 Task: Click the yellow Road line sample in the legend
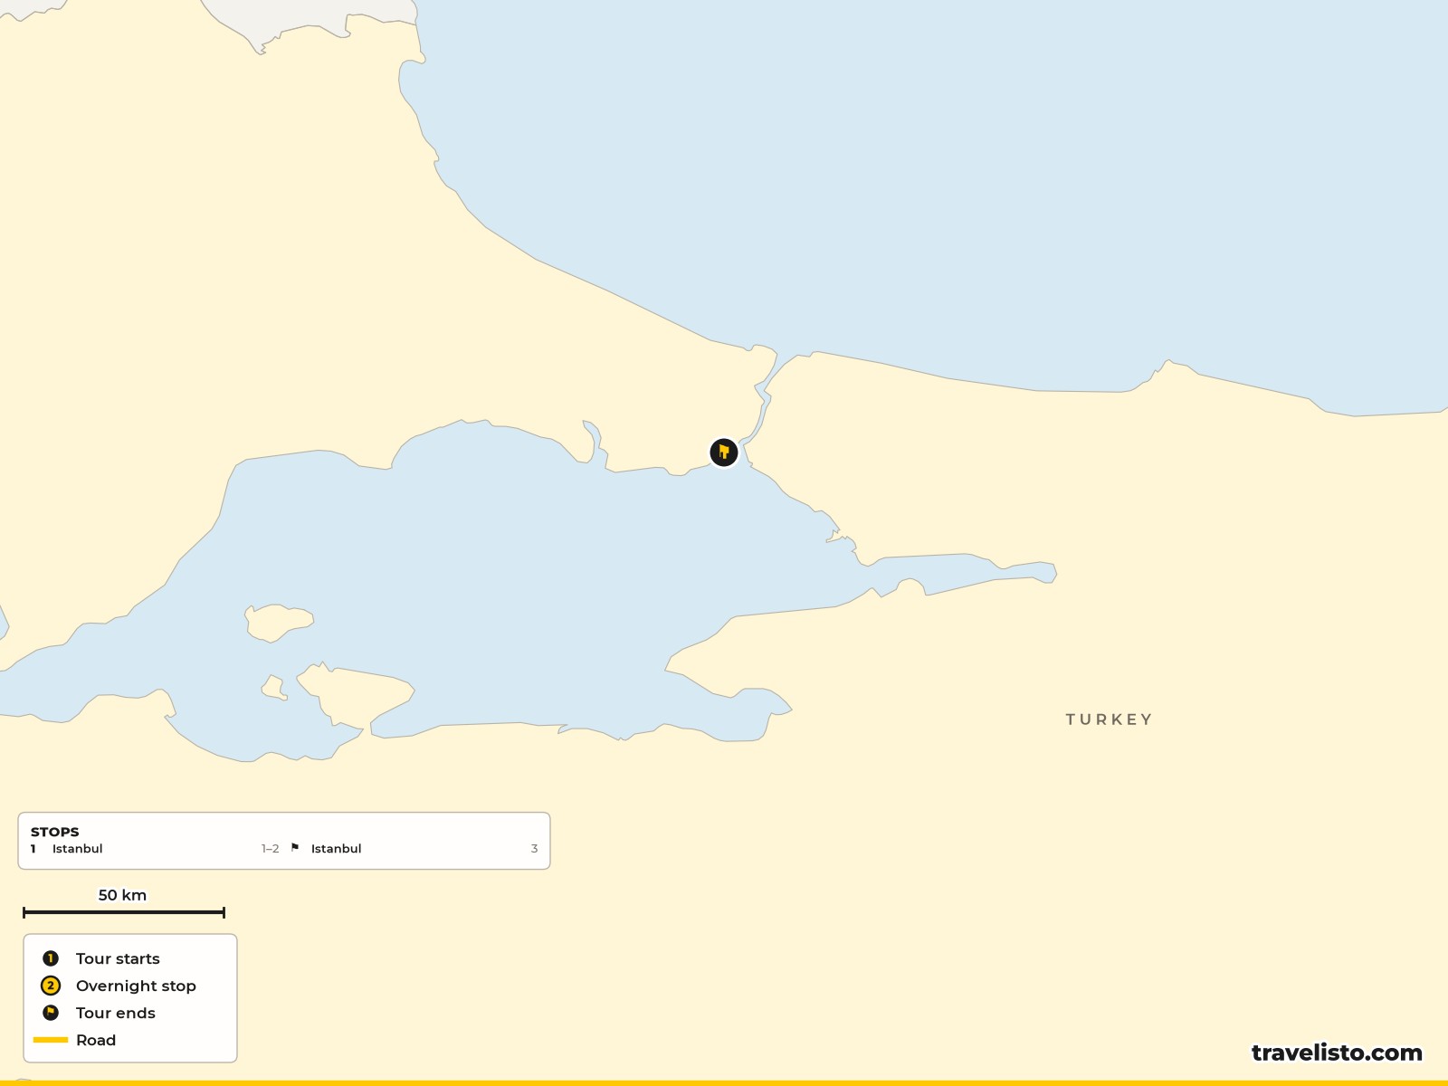tap(51, 1040)
